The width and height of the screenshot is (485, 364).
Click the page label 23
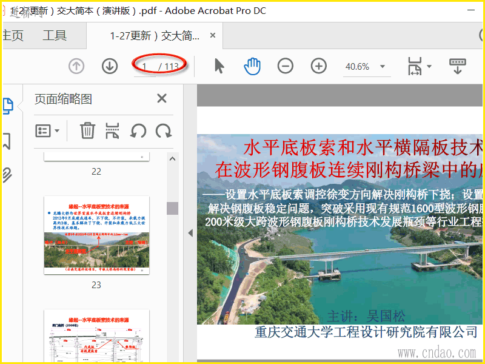click(x=96, y=285)
